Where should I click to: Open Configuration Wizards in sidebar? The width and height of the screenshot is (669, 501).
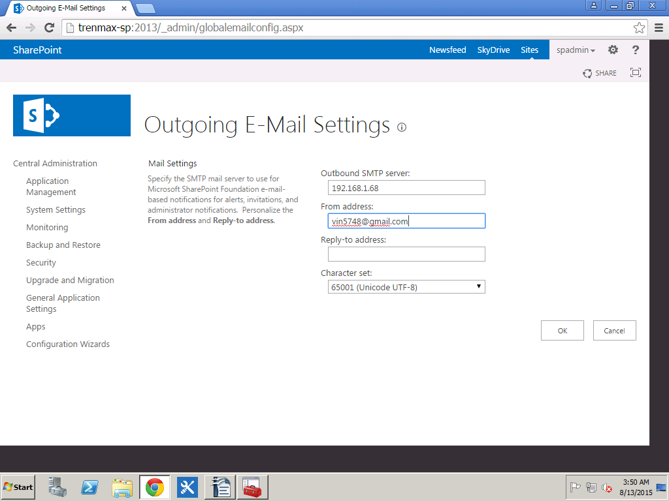click(68, 344)
